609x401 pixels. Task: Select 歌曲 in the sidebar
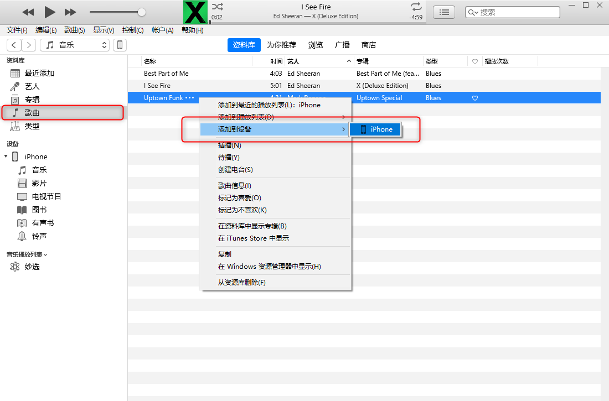pyautogui.click(x=63, y=113)
